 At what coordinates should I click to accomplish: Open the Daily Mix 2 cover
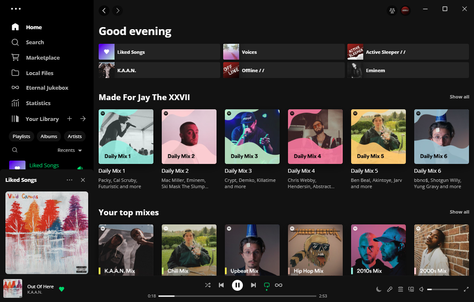click(189, 137)
